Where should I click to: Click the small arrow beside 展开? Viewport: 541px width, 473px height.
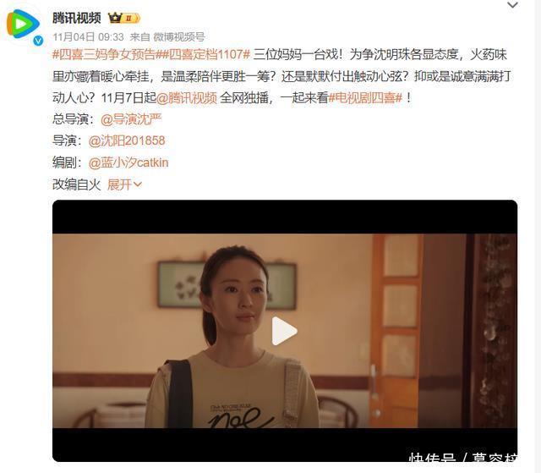(x=137, y=184)
